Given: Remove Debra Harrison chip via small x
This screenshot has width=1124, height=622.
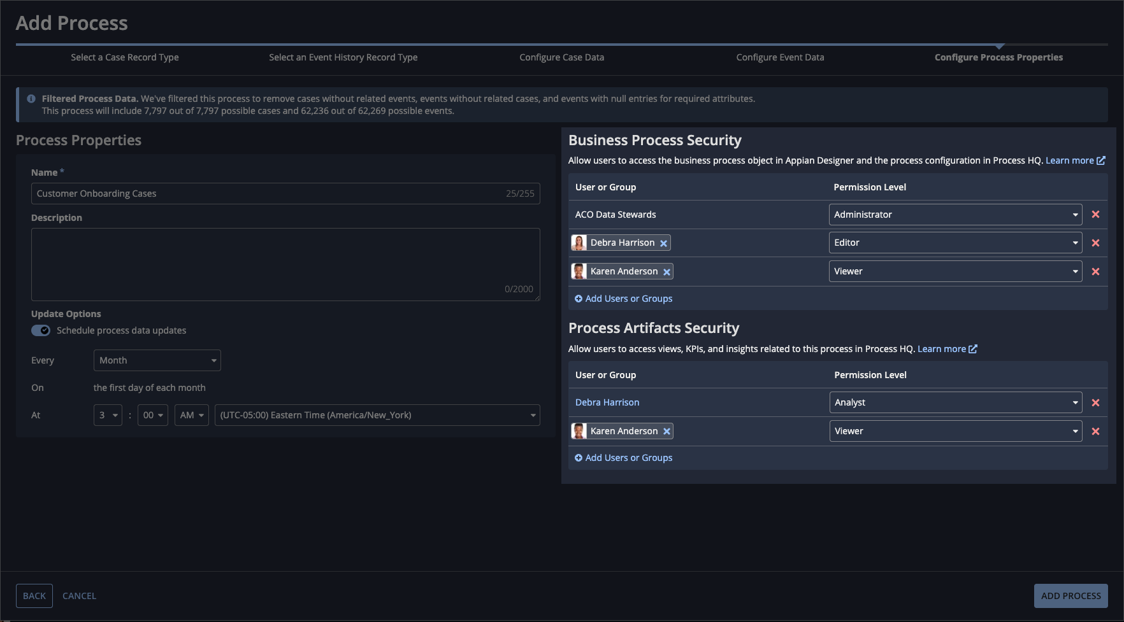Looking at the screenshot, I should (663, 243).
